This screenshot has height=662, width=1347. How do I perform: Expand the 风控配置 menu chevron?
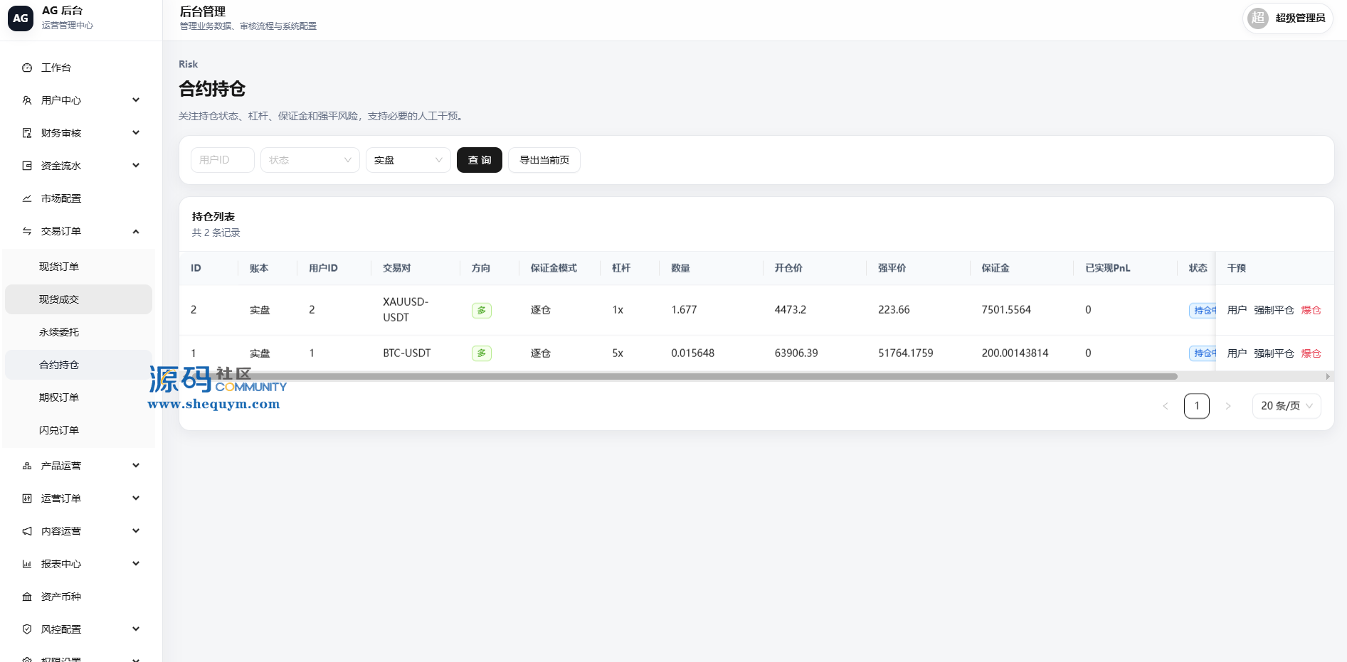(136, 629)
